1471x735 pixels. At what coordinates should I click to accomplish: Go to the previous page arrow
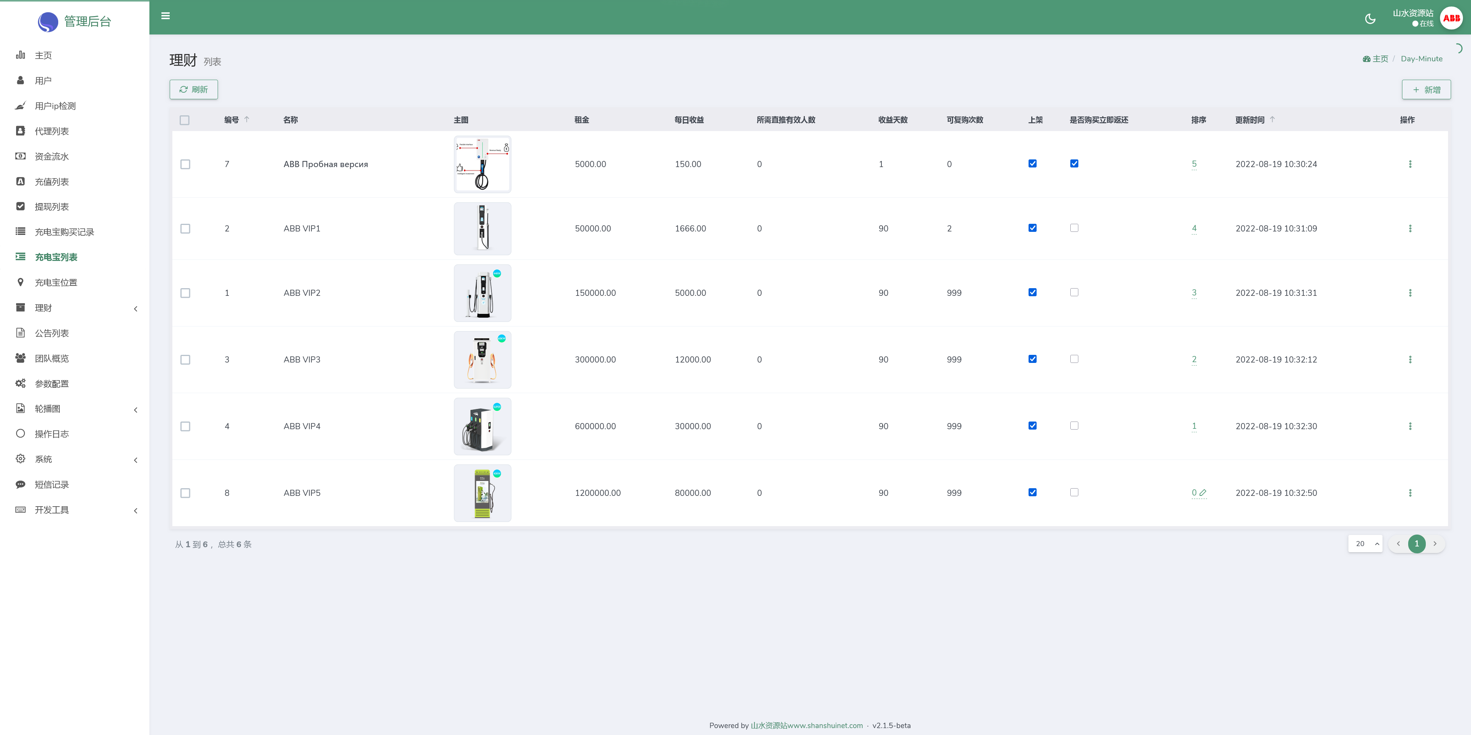(x=1399, y=544)
